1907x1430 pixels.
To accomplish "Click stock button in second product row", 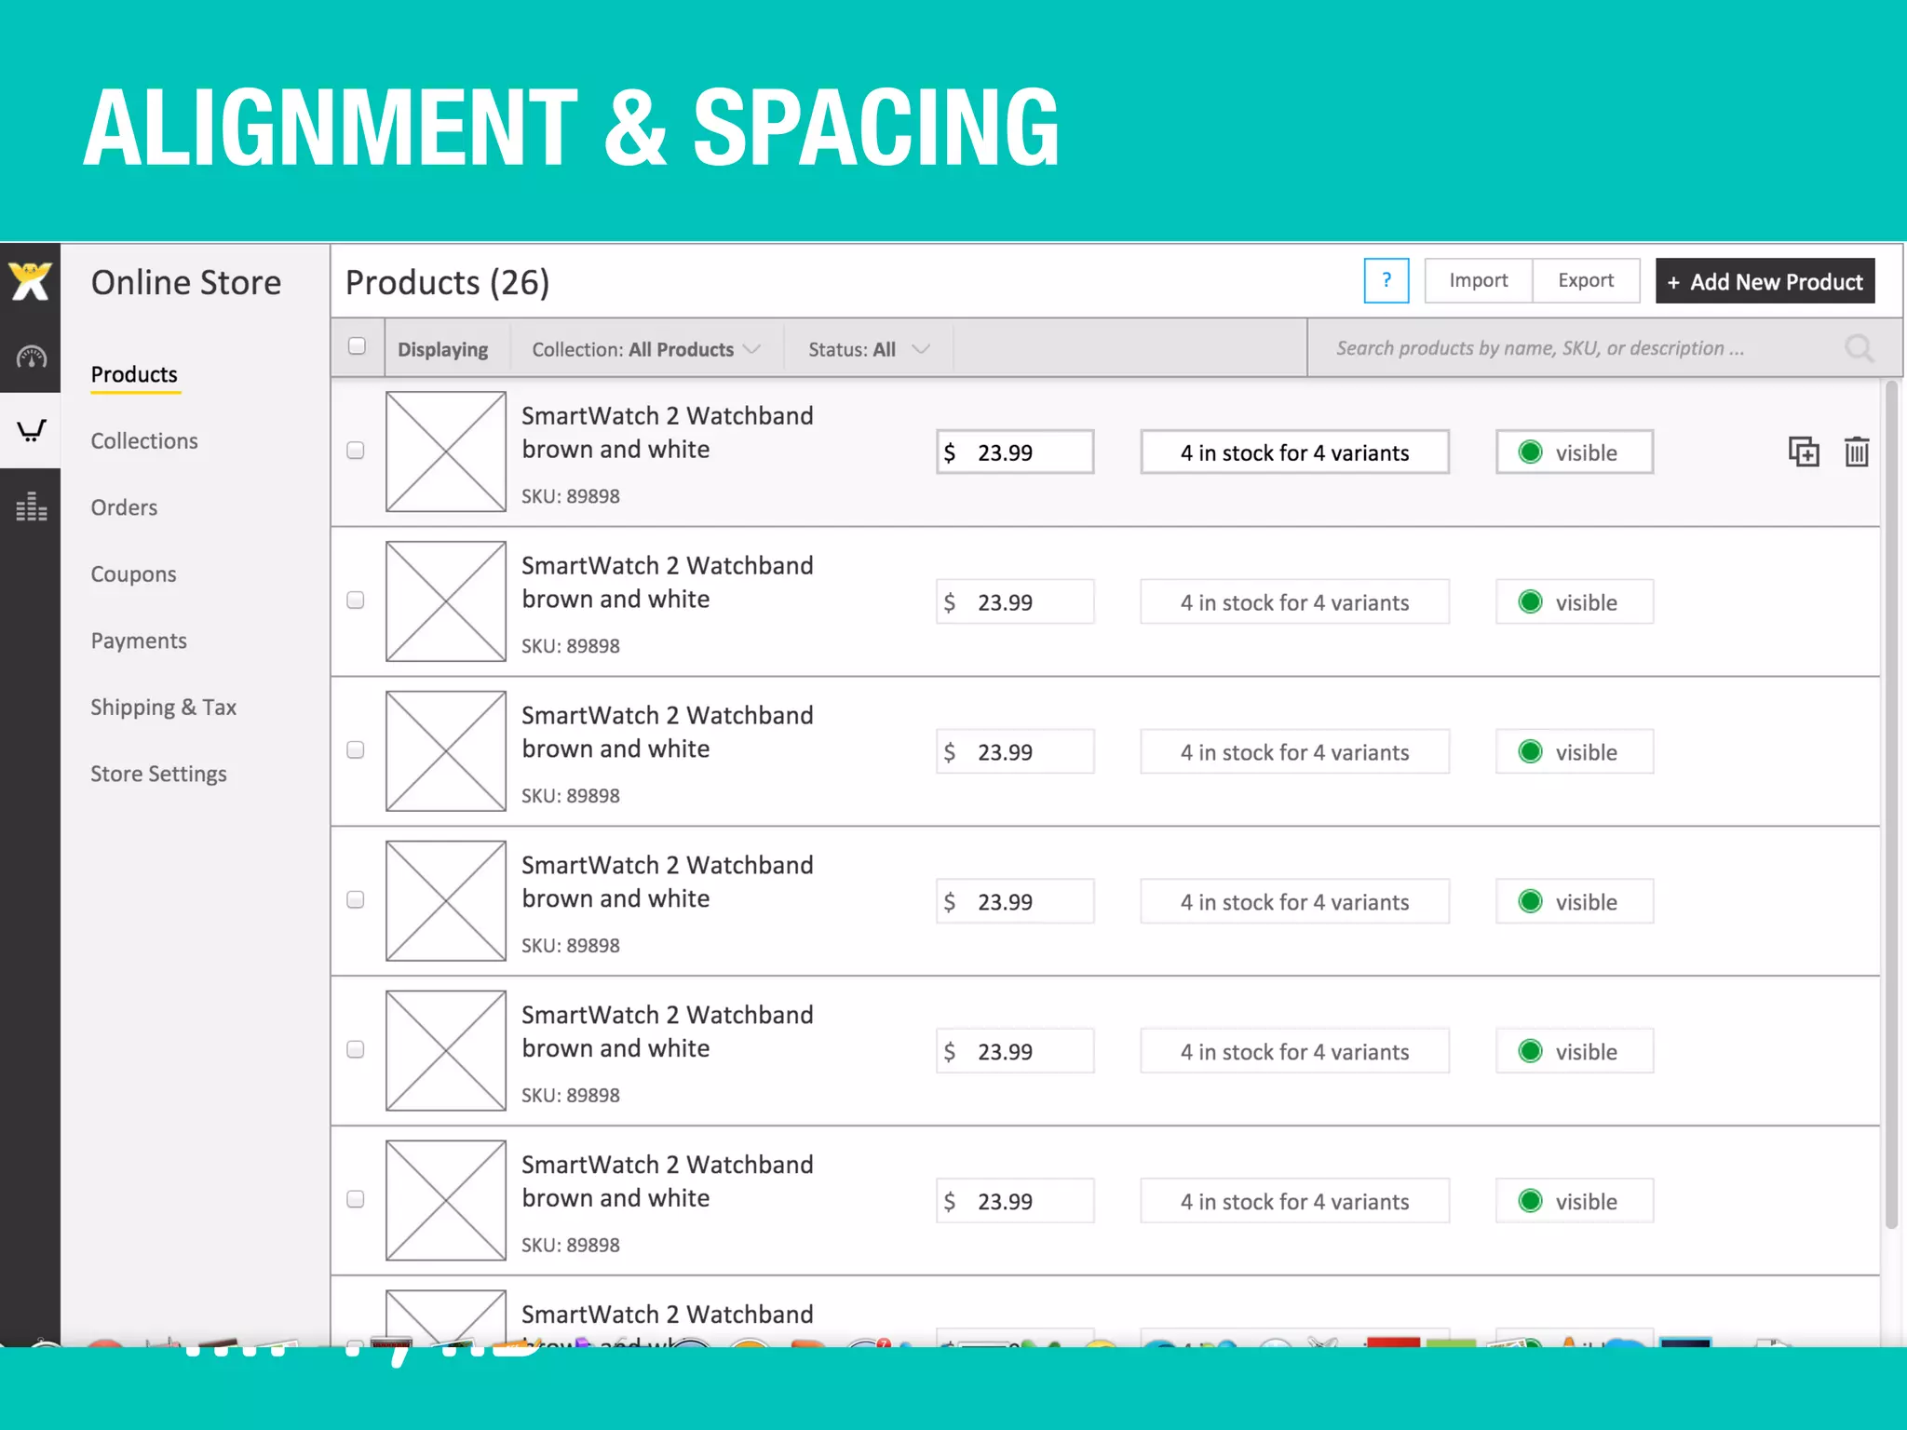I will click(1294, 601).
